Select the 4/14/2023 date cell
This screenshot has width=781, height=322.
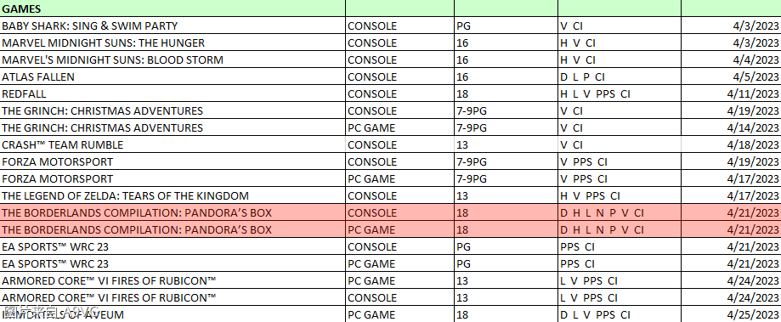tap(731, 127)
